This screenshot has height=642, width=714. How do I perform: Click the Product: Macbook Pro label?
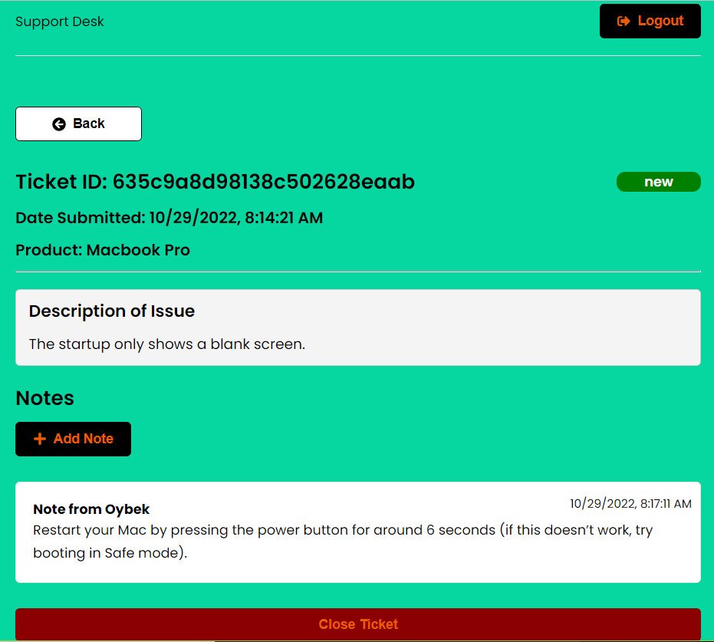(103, 250)
